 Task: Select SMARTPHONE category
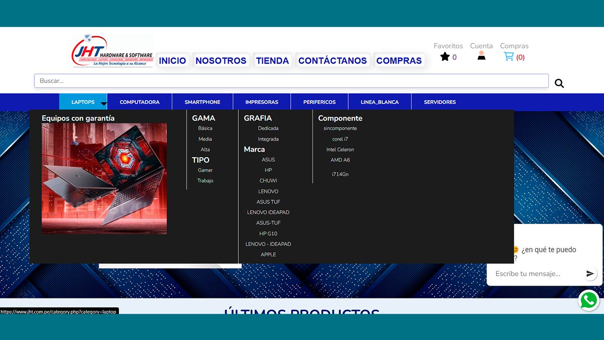[202, 102]
